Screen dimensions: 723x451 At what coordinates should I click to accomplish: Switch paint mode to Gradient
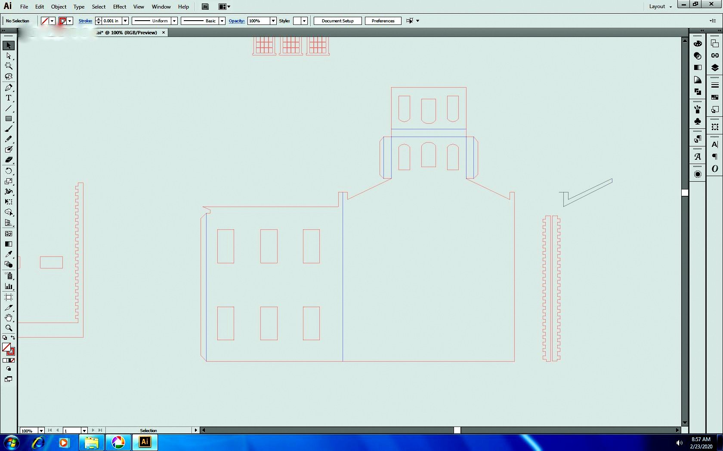point(9,360)
